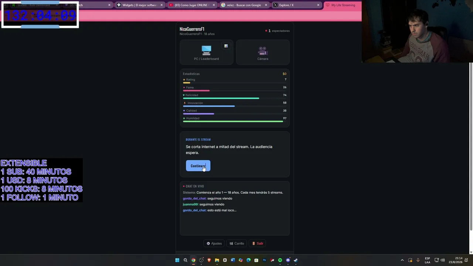Click the red slashed-M taskbar icon
This screenshot has height=266, width=473.
[x=272, y=260]
